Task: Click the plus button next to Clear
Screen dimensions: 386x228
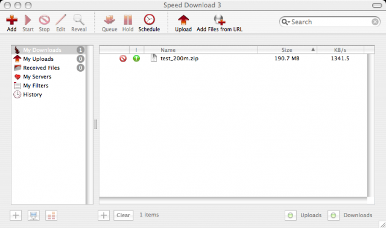Action: pyautogui.click(x=104, y=215)
